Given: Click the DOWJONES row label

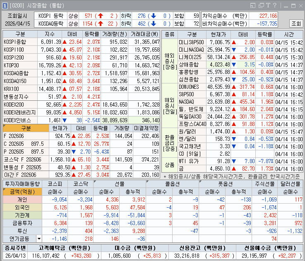Looking at the screenshot, I should 192,87.
